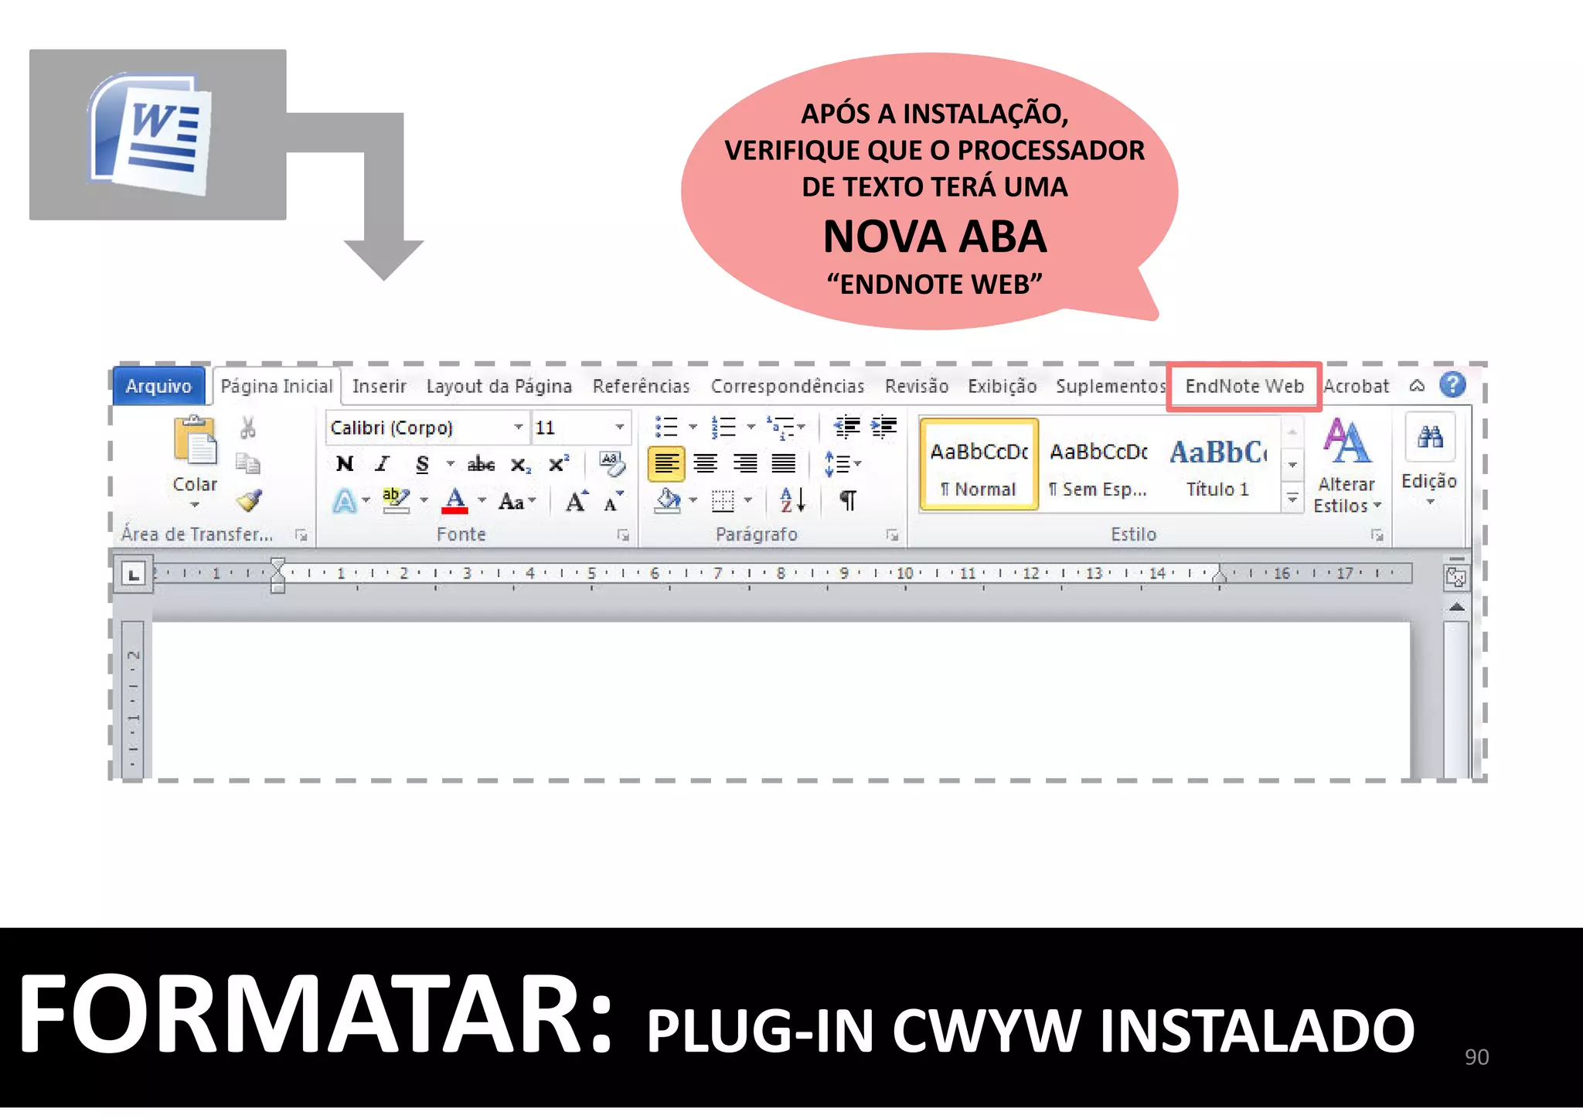This screenshot has width=1583, height=1119.
Task: Select the Normal style
Action: pyautogui.click(x=979, y=465)
